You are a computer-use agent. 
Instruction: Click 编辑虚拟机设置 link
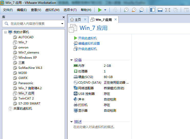tap(89, 43)
